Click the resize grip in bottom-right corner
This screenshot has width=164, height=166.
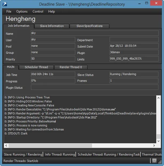tap(160, 161)
